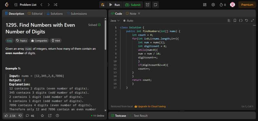This screenshot has width=258, height=121.
Task: Click the Easy difficulty tag
Action: tap(10, 41)
